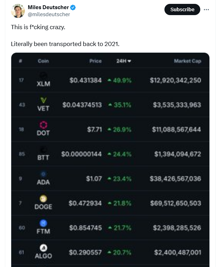This screenshot has height=267, width=221.
Task: Click the ADA coin logo
Action: [44, 175]
